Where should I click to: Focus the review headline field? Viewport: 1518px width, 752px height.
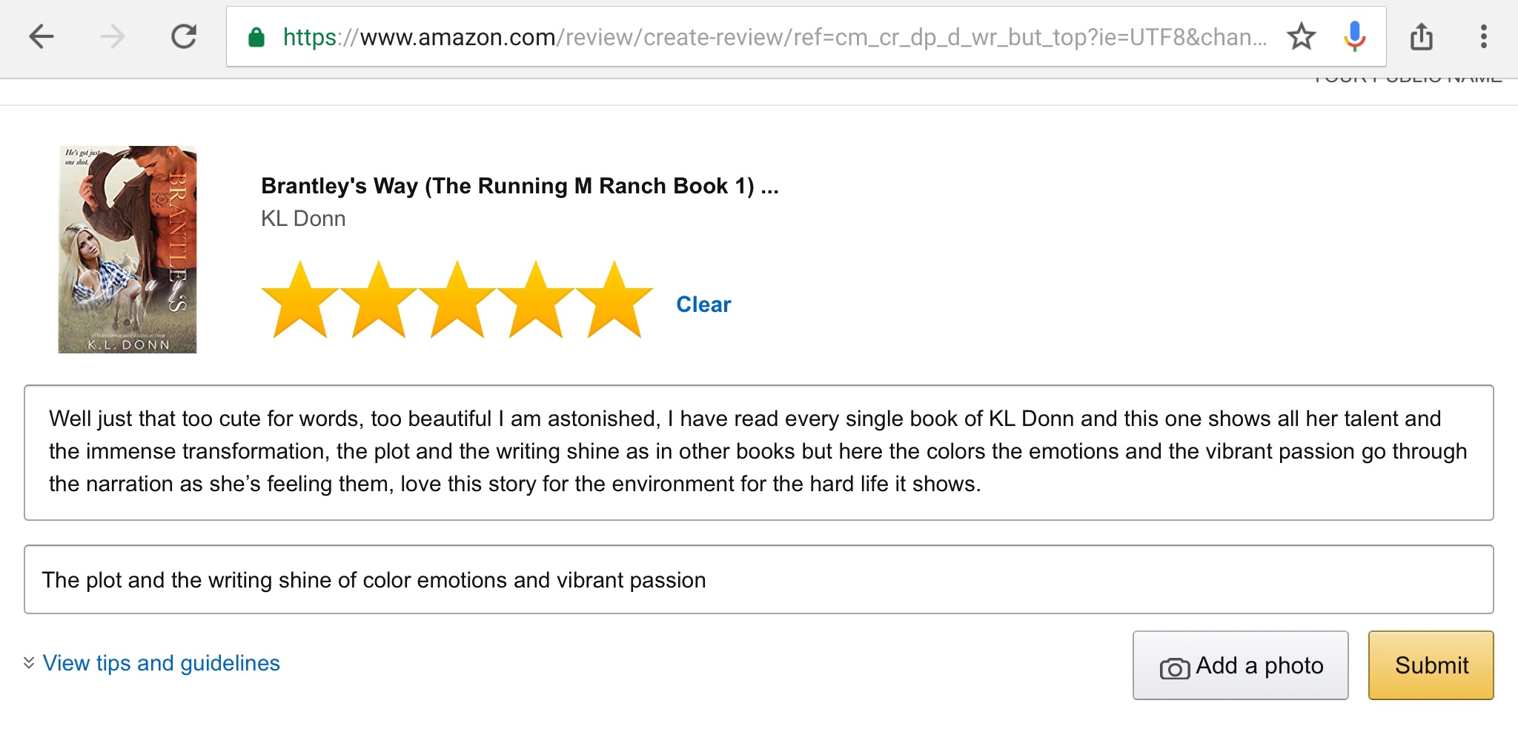(x=758, y=579)
